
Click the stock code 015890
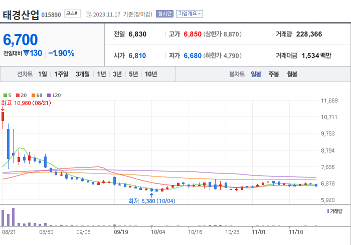tap(51, 15)
